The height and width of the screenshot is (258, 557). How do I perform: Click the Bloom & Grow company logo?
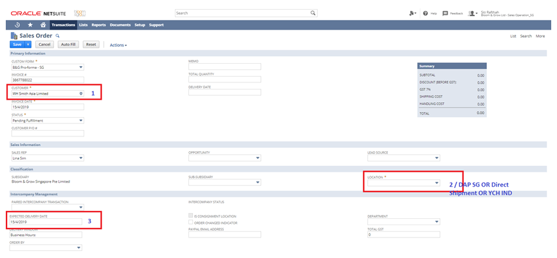pyautogui.click(x=80, y=13)
